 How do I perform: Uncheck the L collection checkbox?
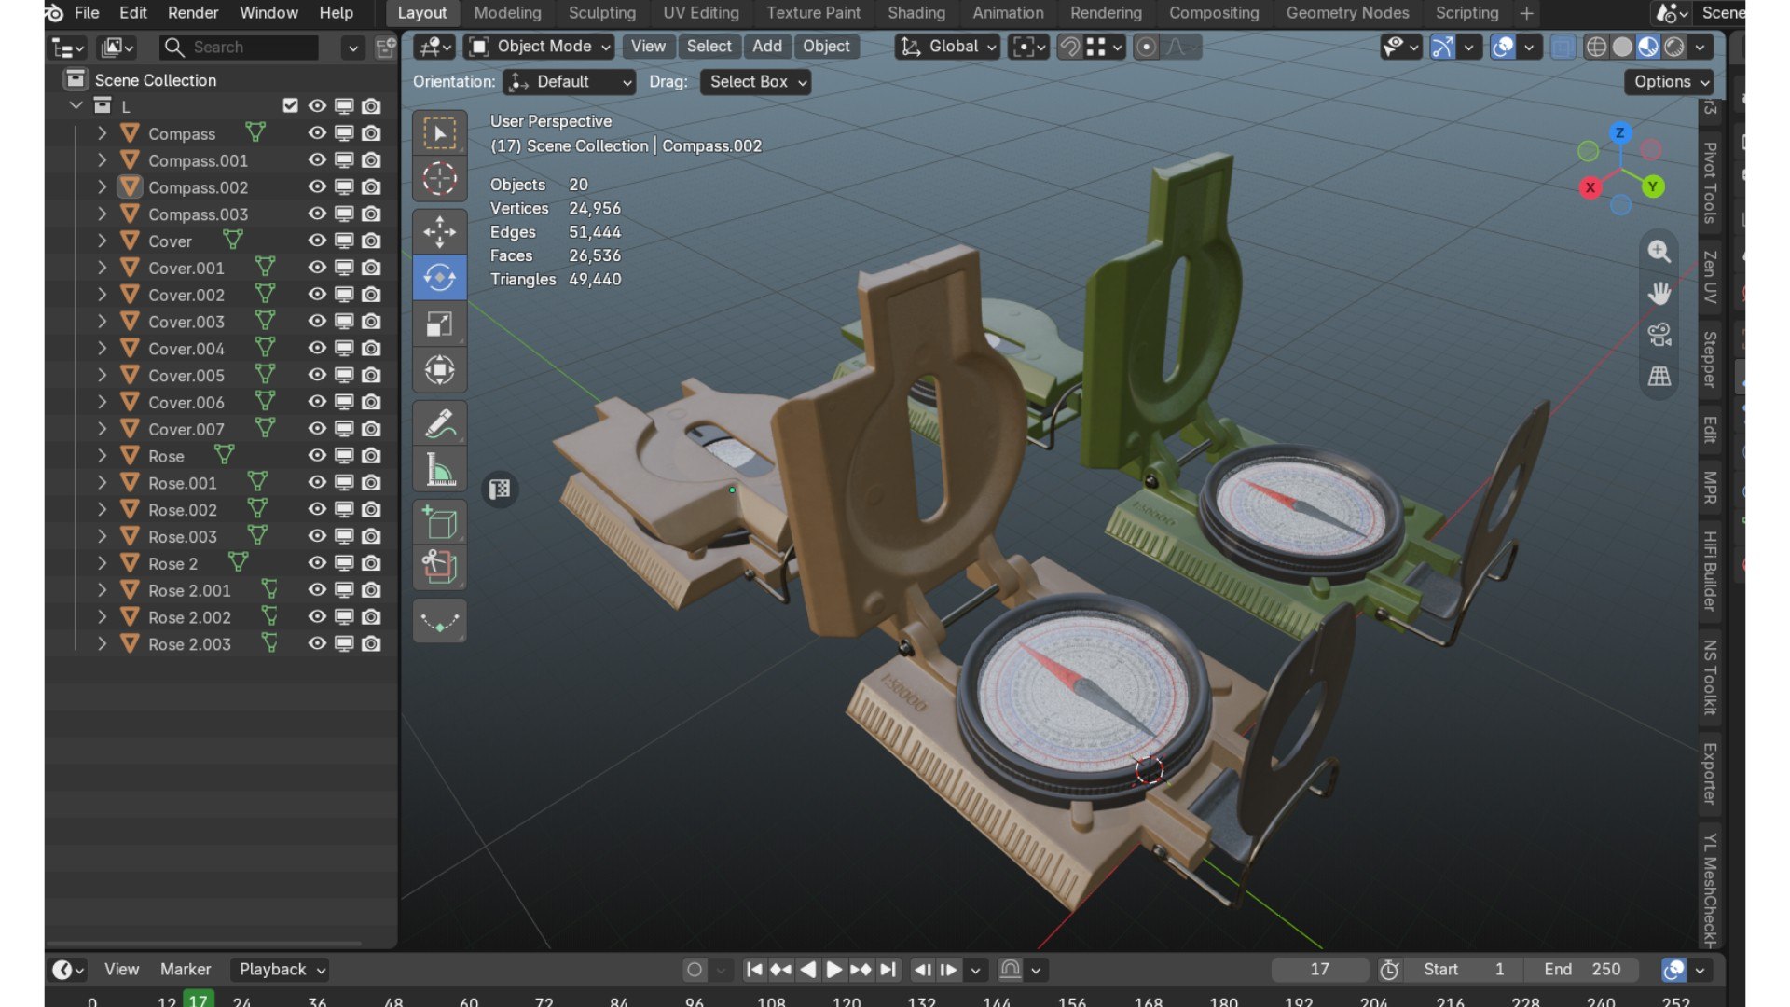tap(290, 105)
